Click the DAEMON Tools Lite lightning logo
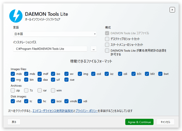This screenshot has height=131, width=182. click(16, 16)
